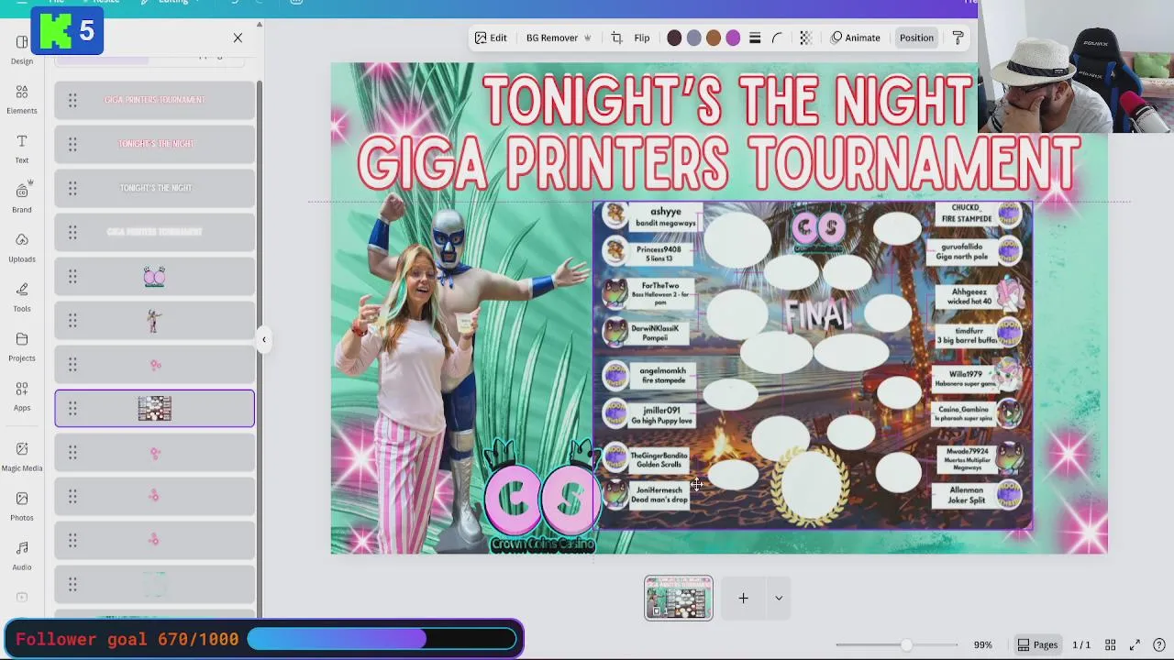Screen dimensions: 1174x660
Task: Open the Brand sidebar panel
Action: [x=22, y=198]
